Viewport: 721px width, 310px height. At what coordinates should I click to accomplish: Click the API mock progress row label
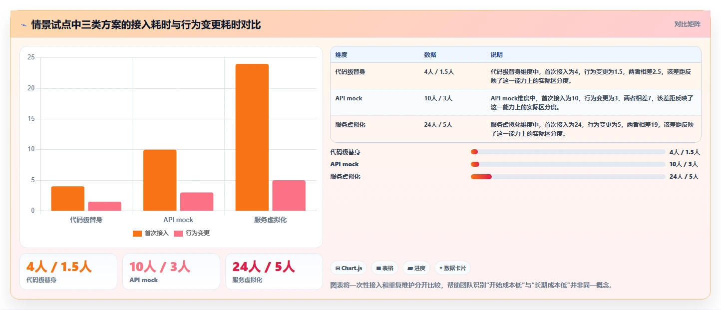[x=345, y=164]
